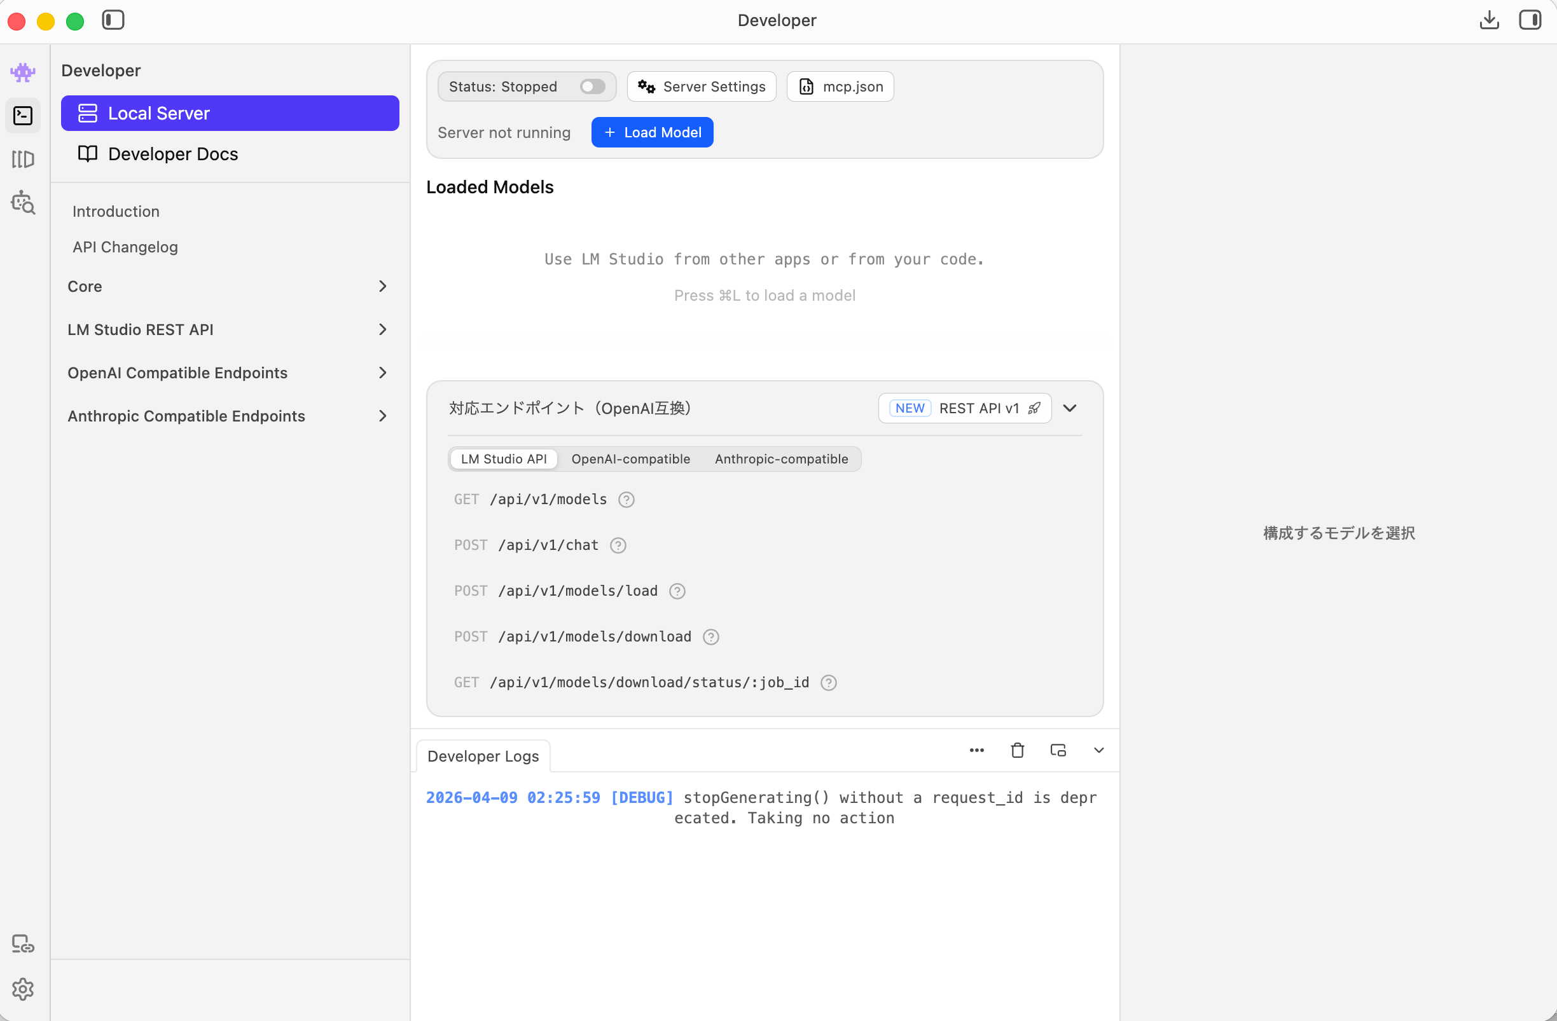
Task: Switch to the Anthropic-compatible tab
Action: pyautogui.click(x=781, y=459)
